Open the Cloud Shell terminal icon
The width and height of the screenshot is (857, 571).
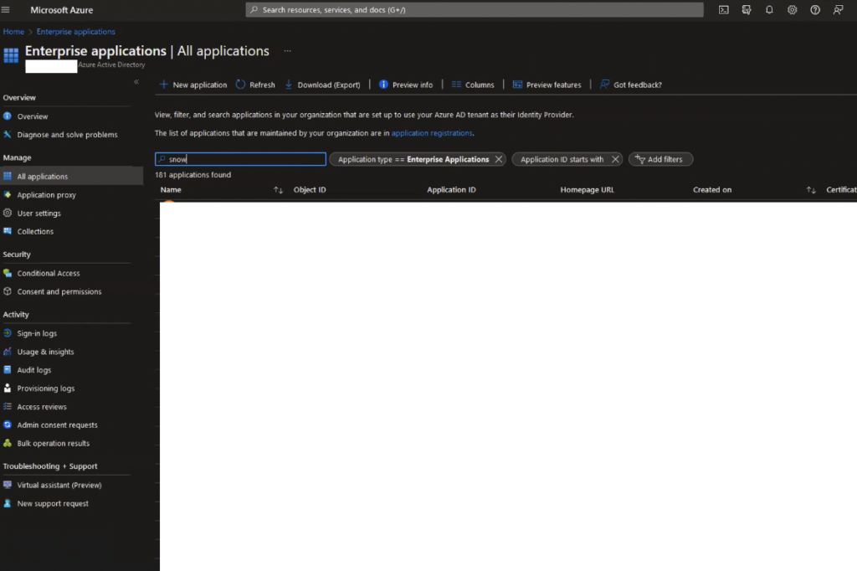723,9
